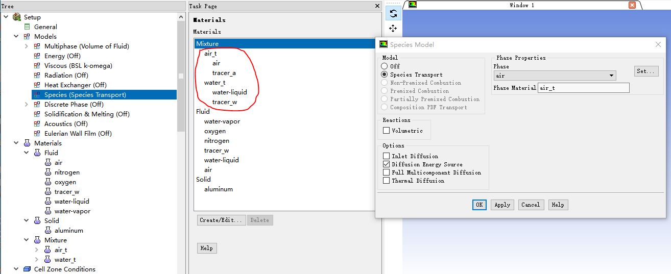Select Species (Species Transport) in tree
Image resolution: width=671 pixels, height=274 pixels.
[85, 94]
